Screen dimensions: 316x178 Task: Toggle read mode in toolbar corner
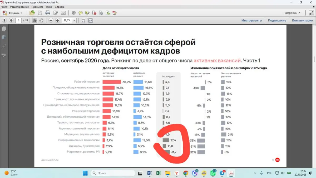coord(311,13)
